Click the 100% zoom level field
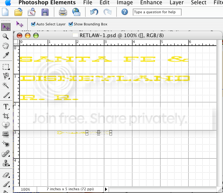Image resolution: width=223 pixels, height=193 pixels. coord(25,189)
